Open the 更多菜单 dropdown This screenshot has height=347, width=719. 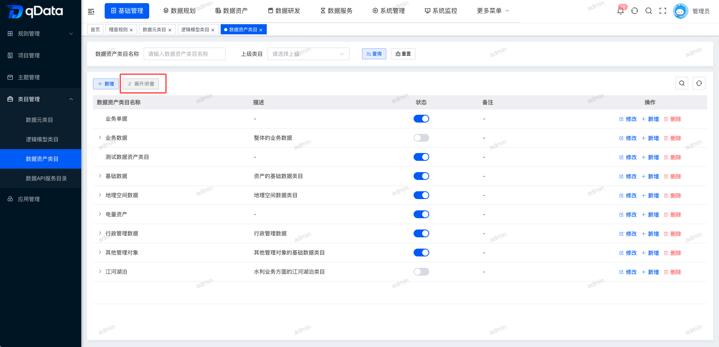pyautogui.click(x=493, y=11)
